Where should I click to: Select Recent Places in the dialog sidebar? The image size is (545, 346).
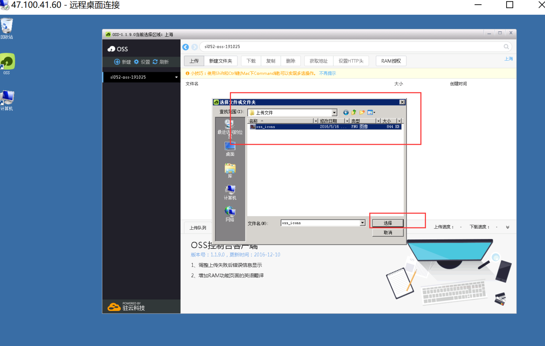pyautogui.click(x=230, y=128)
